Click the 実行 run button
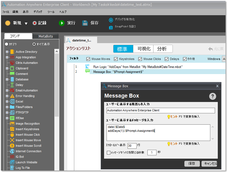 [x=67, y=23]
